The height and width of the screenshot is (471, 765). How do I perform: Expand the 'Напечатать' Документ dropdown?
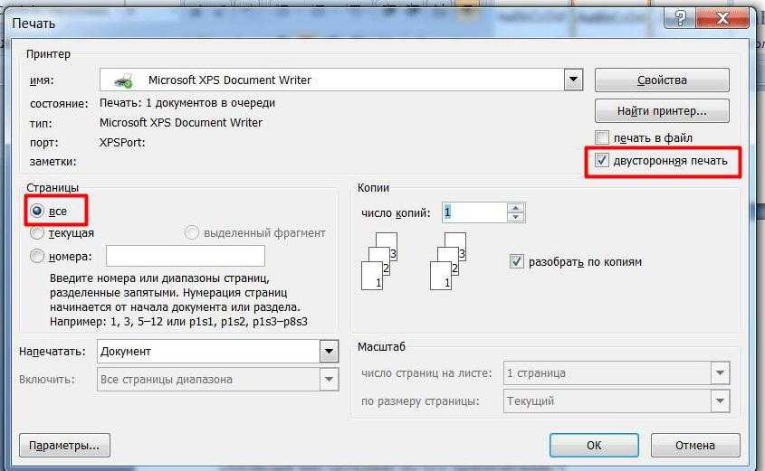click(x=328, y=351)
